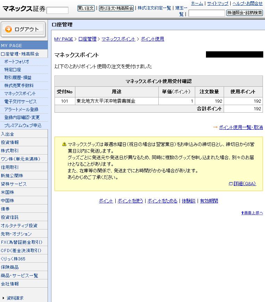Open 先物・オプション sidebar menu
This screenshot has height=302, width=265.
(x=24, y=234)
